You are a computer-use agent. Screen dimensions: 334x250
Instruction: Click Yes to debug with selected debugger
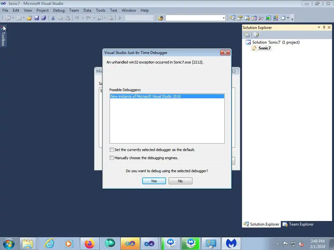154,181
